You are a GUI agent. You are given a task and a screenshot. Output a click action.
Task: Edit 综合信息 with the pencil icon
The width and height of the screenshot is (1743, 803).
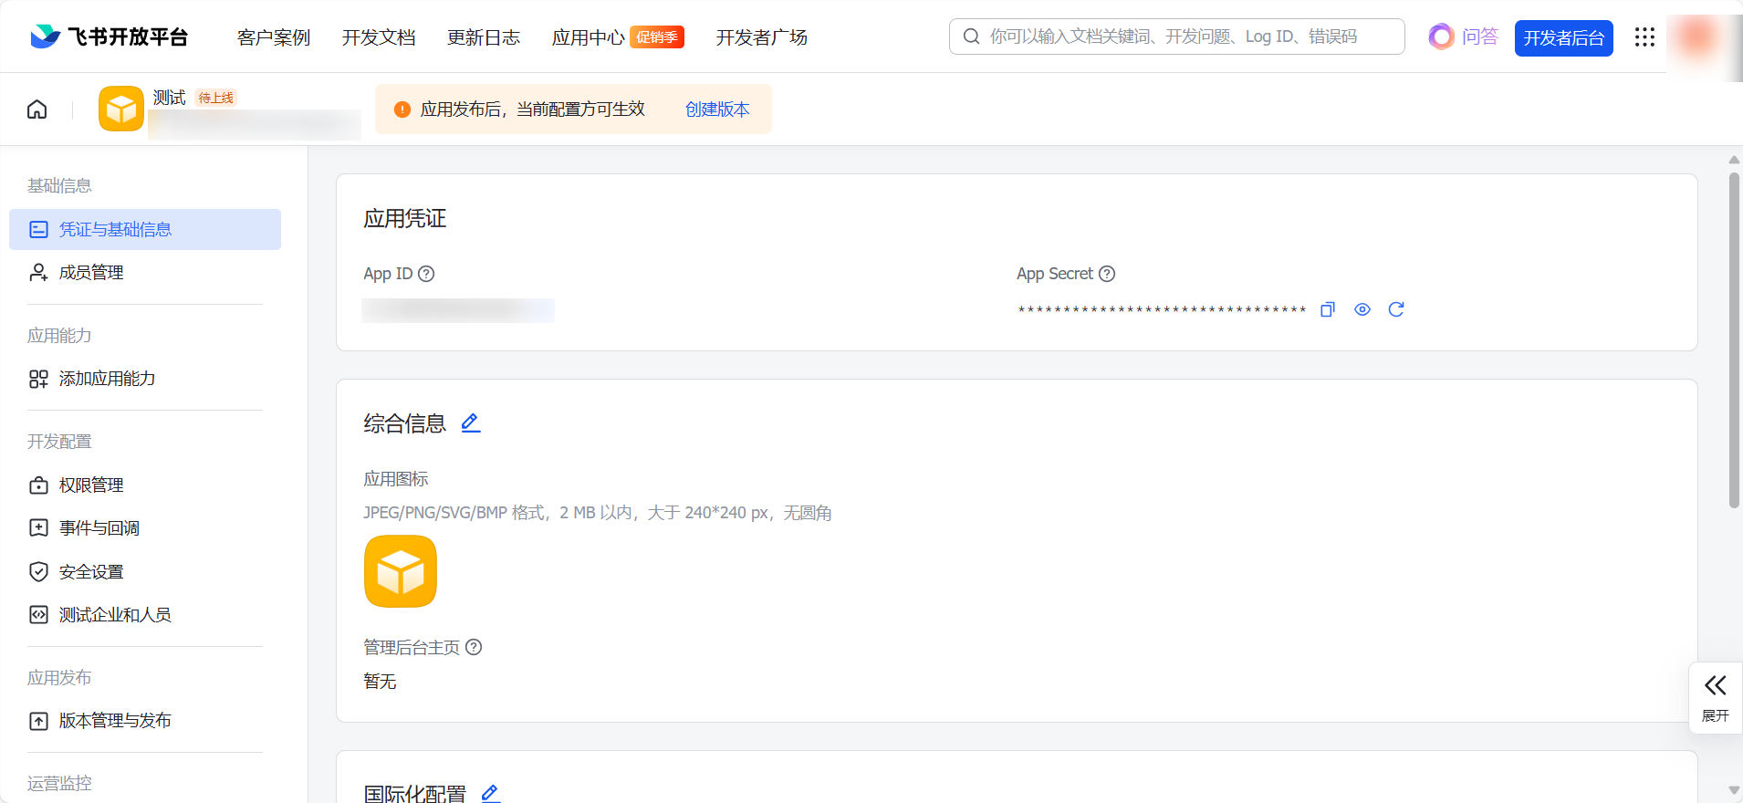[471, 422]
